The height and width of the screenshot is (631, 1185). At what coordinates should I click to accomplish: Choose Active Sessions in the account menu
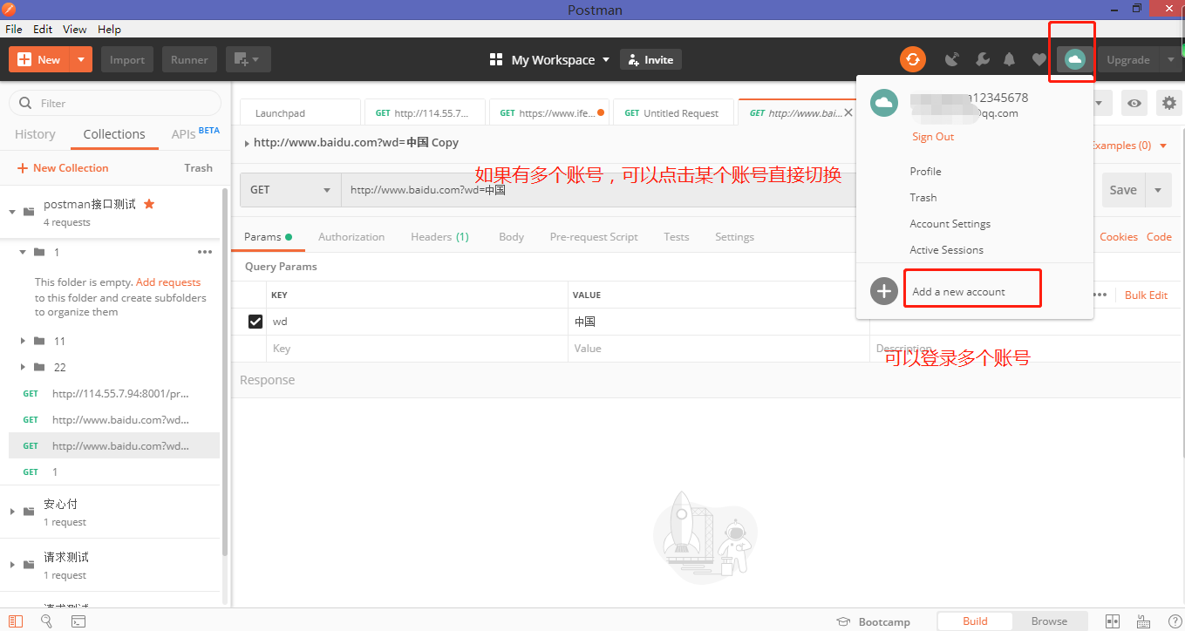pyautogui.click(x=947, y=250)
